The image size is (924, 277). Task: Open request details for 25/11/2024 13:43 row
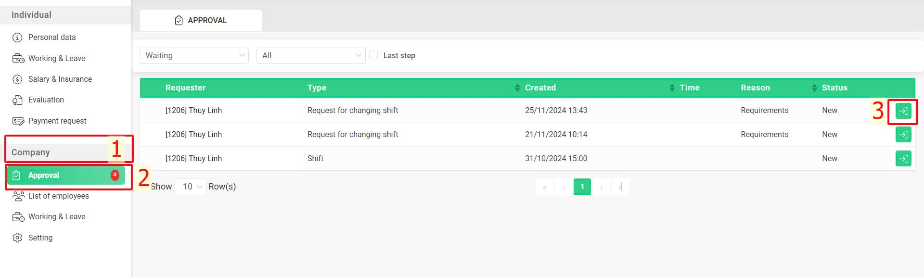tap(903, 111)
